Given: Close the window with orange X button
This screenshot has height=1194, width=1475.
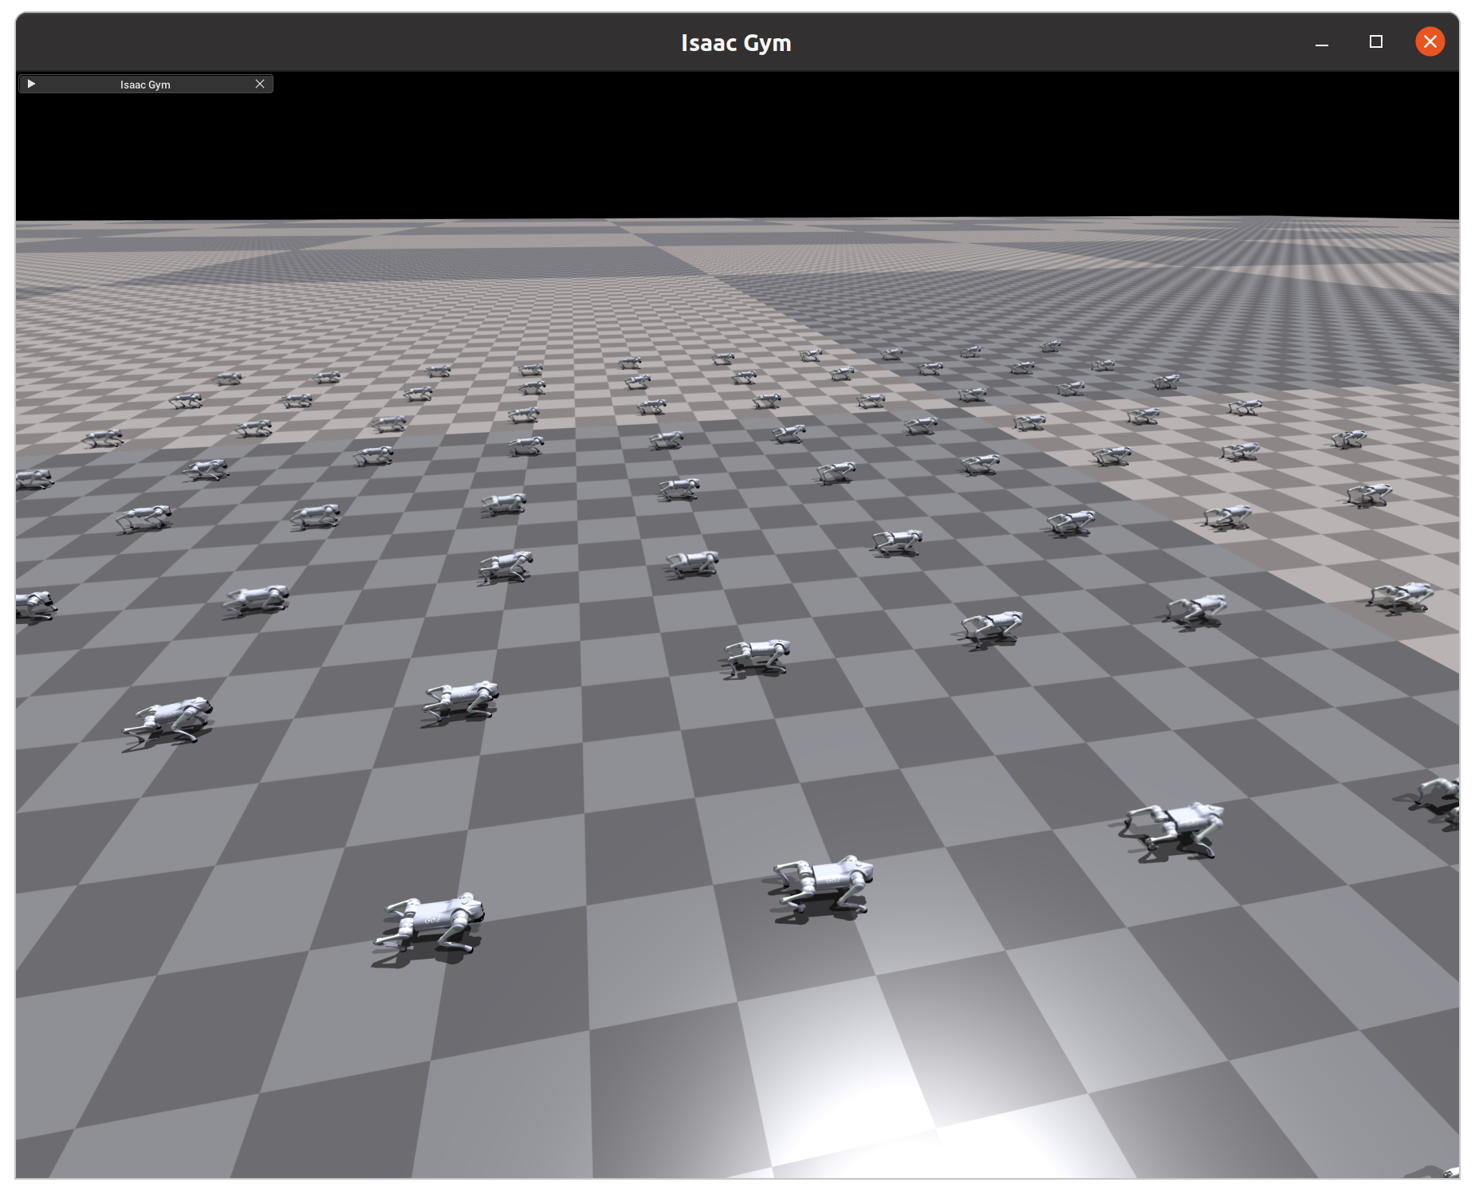Looking at the screenshot, I should click(x=1430, y=42).
